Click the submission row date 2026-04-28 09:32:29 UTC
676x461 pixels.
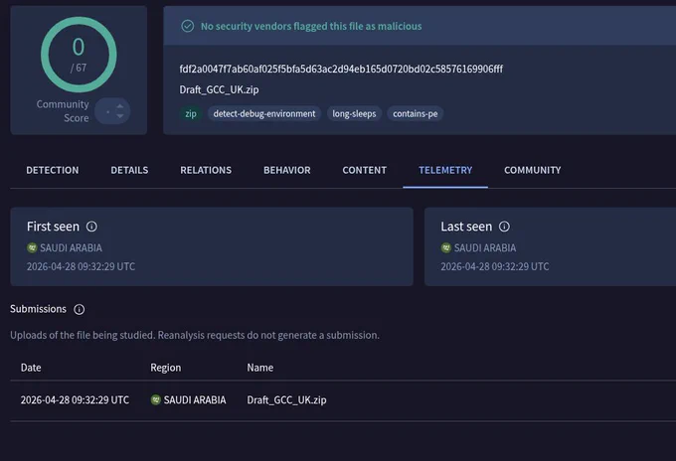tap(75, 400)
